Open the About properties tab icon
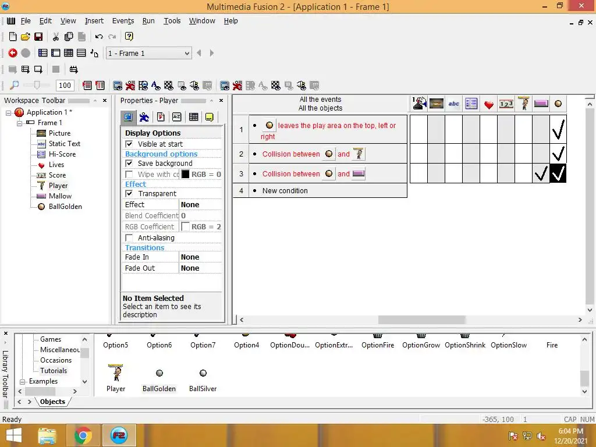 click(210, 117)
